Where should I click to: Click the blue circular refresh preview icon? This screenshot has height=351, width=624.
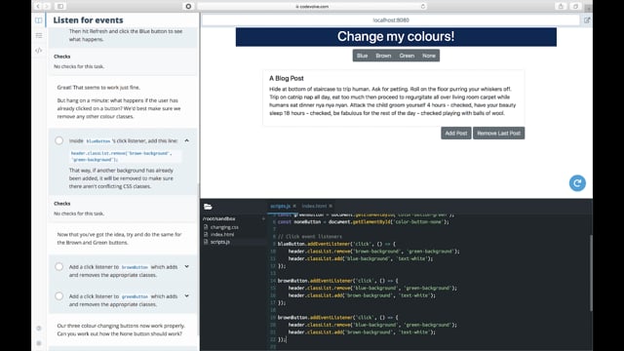point(577,183)
